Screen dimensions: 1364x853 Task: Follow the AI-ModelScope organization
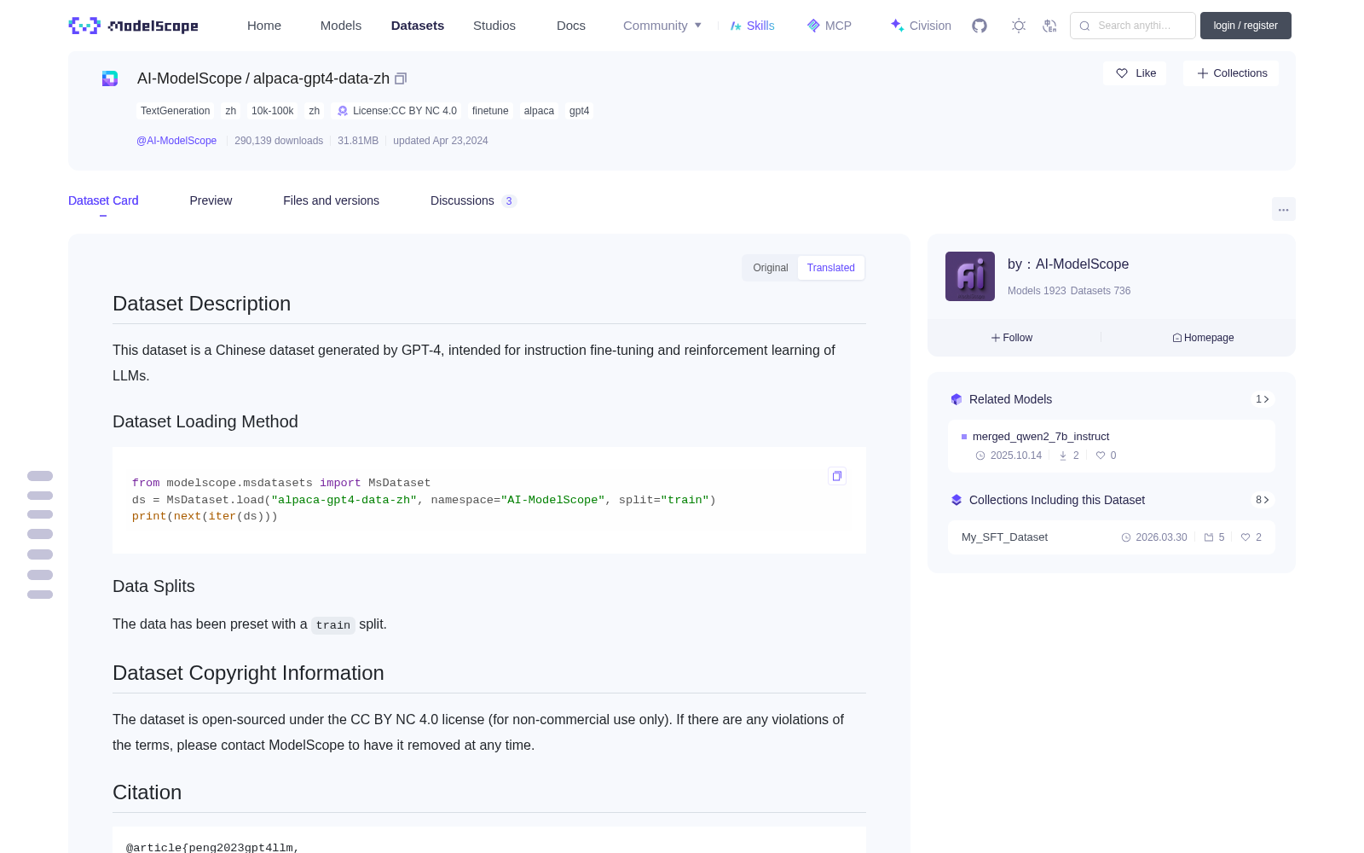click(x=1012, y=338)
